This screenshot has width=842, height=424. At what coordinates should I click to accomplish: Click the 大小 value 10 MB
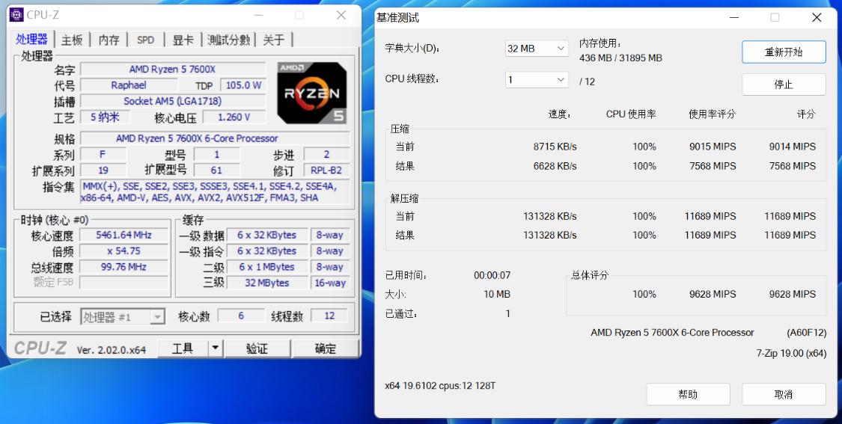497,294
